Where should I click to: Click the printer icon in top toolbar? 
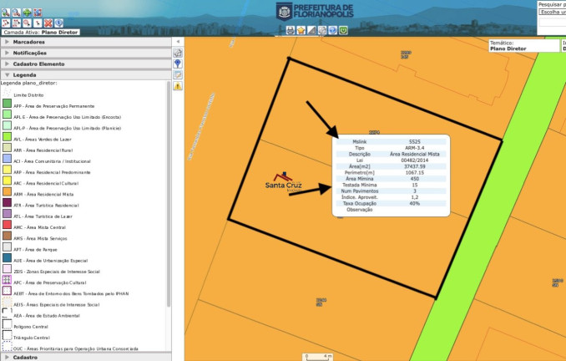pyautogui.click(x=291, y=30)
